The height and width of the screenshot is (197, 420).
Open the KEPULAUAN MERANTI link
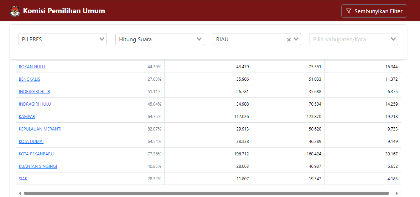click(40, 129)
